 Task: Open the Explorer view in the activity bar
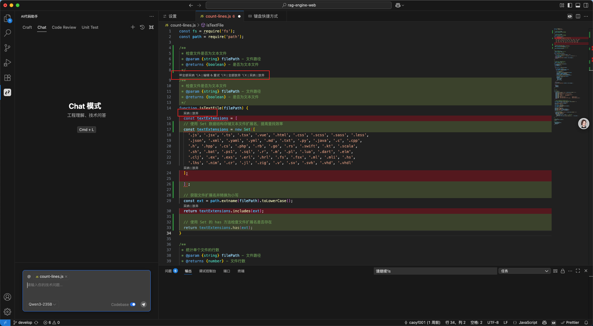click(7, 19)
